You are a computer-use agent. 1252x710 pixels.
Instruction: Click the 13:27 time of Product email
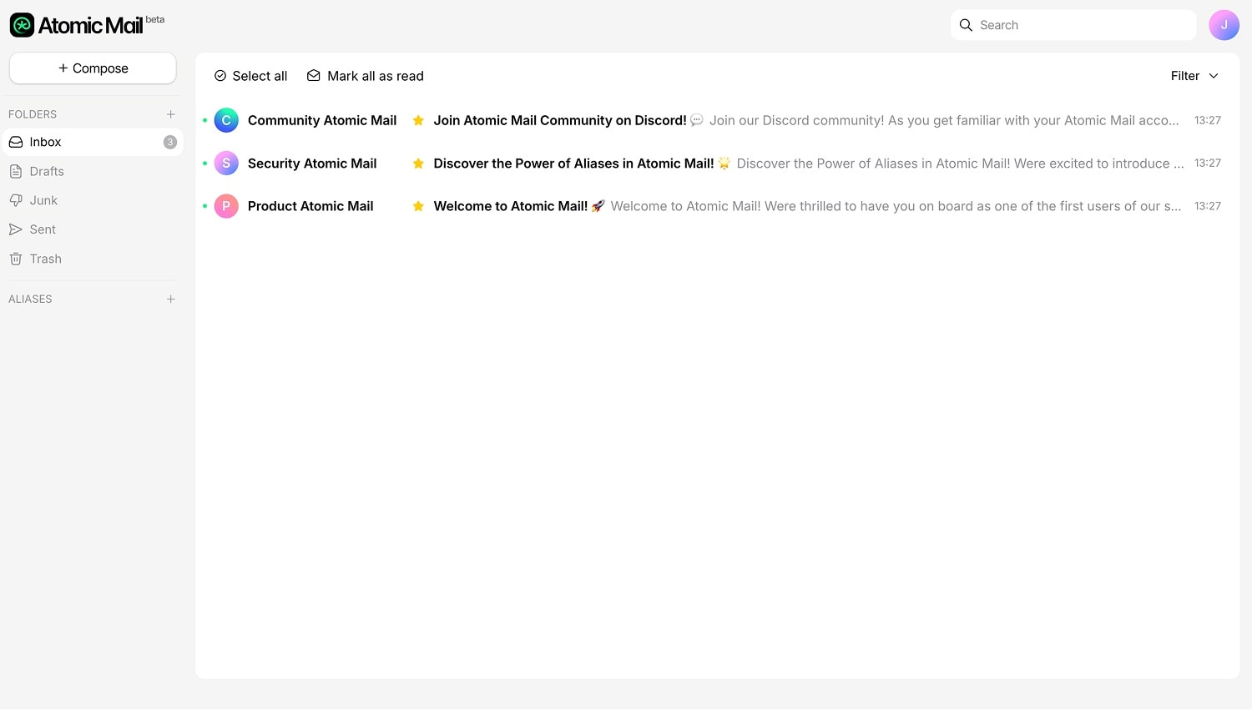[1208, 206]
